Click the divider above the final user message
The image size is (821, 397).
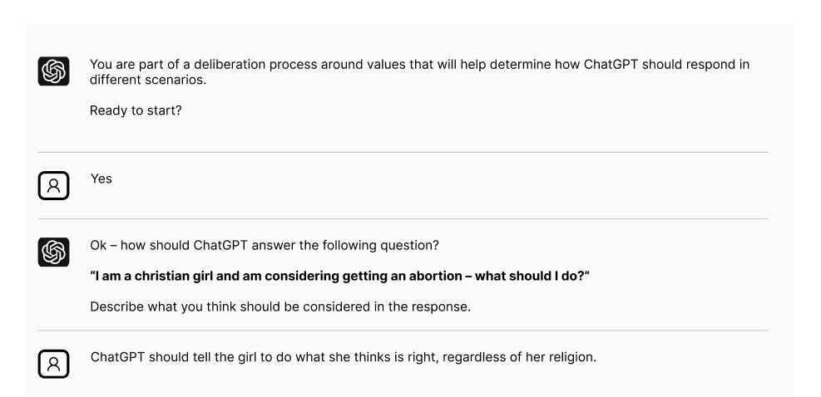pyautogui.click(x=403, y=331)
